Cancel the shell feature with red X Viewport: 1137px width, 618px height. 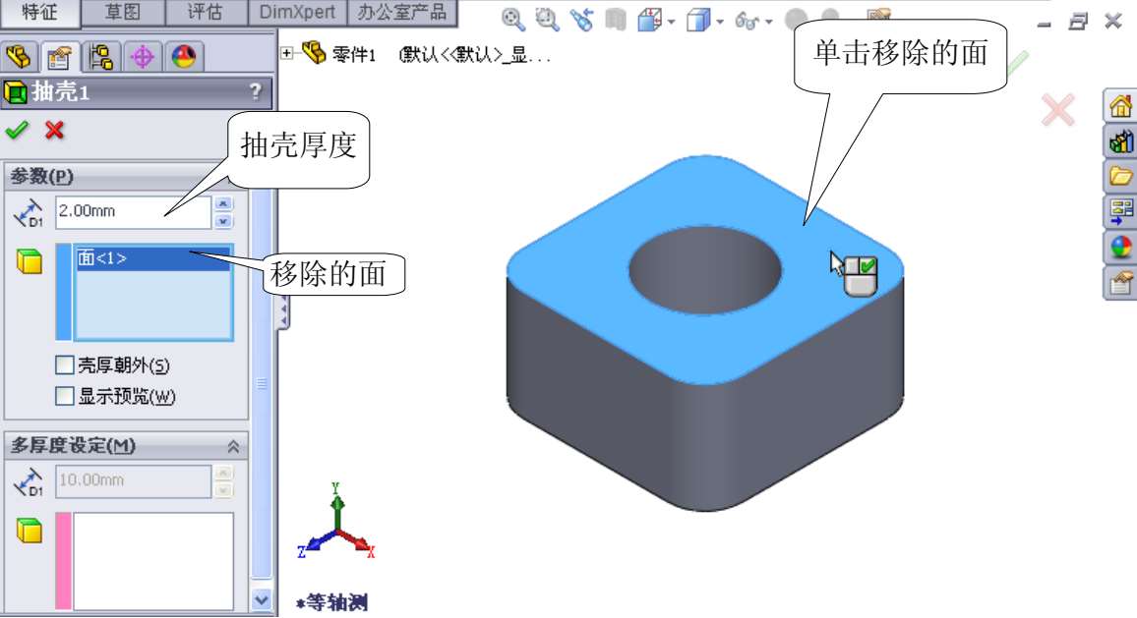pos(54,130)
